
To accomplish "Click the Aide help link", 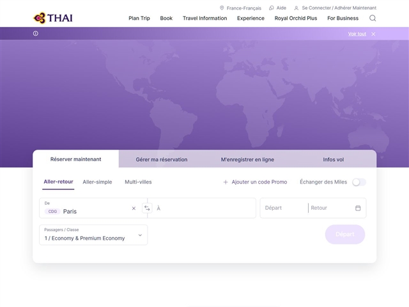I will (x=281, y=8).
